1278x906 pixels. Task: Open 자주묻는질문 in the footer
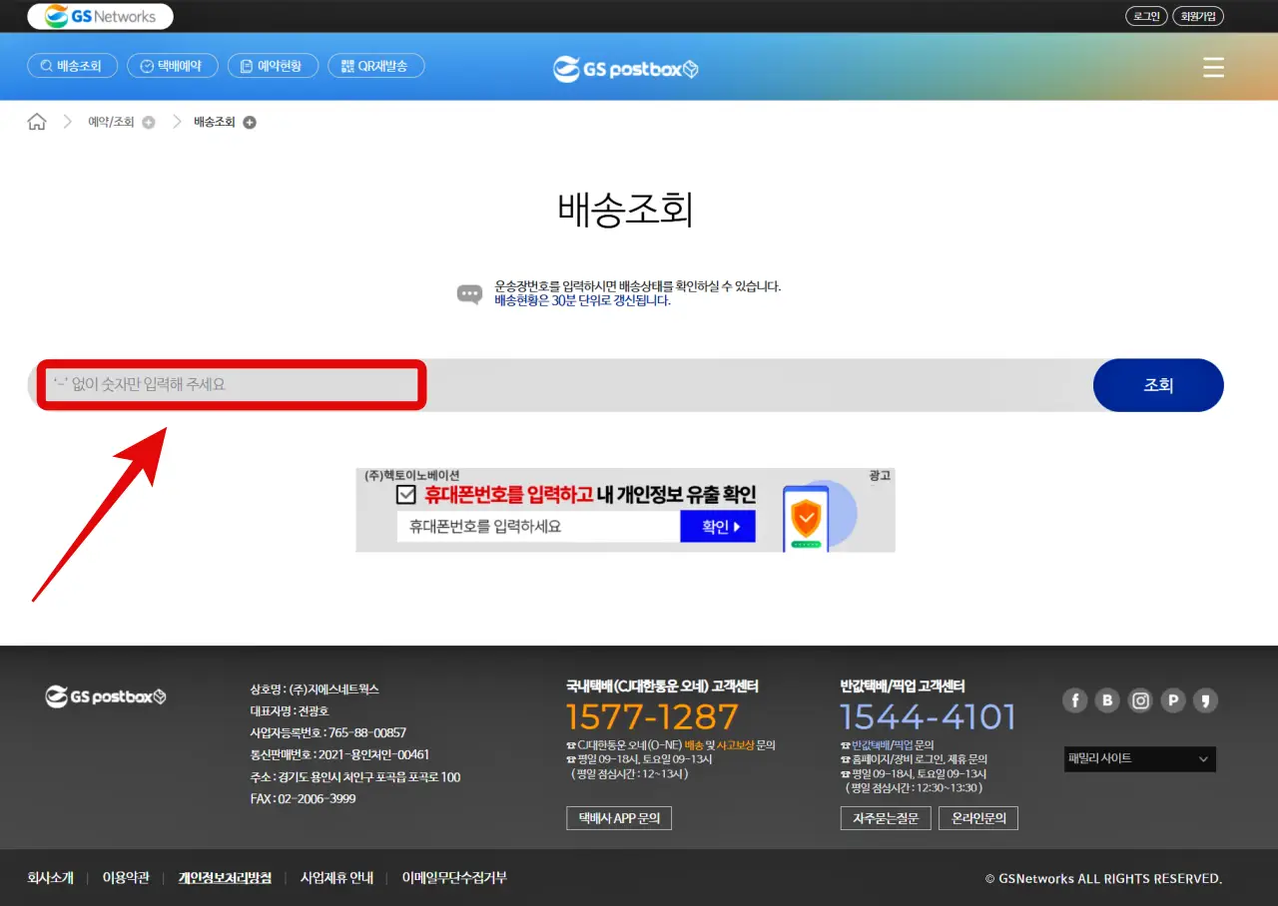click(x=886, y=817)
